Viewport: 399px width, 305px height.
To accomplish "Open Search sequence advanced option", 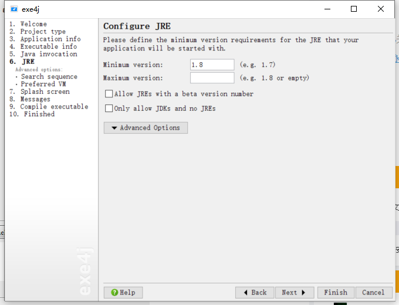I will pyautogui.click(x=49, y=77).
